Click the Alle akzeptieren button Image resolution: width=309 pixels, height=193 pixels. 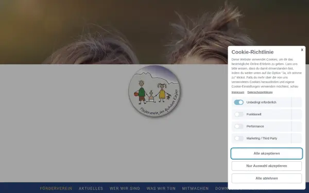(266, 153)
